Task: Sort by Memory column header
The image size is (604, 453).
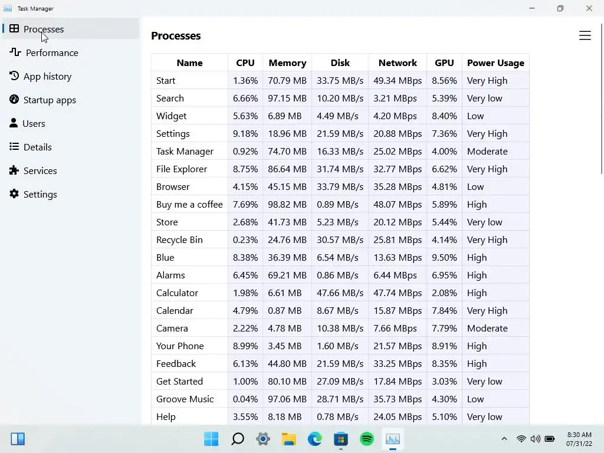Action: click(287, 63)
